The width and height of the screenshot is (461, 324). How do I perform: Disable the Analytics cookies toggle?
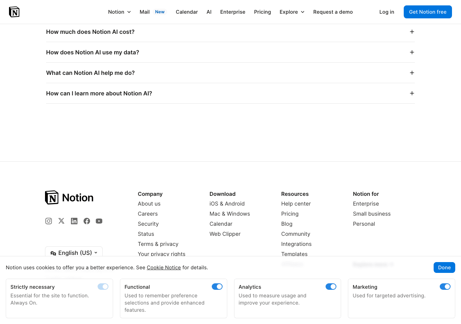tap(331, 287)
